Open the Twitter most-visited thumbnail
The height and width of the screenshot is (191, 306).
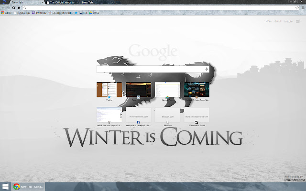coord(109,90)
